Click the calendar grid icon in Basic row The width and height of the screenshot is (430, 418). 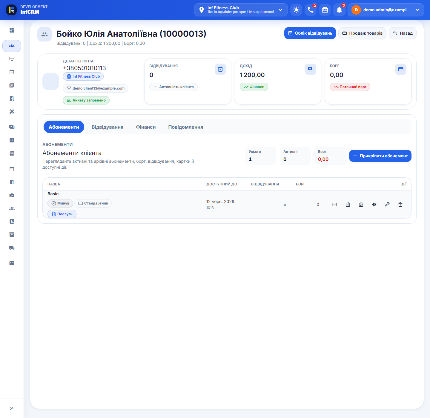click(348, 205)
